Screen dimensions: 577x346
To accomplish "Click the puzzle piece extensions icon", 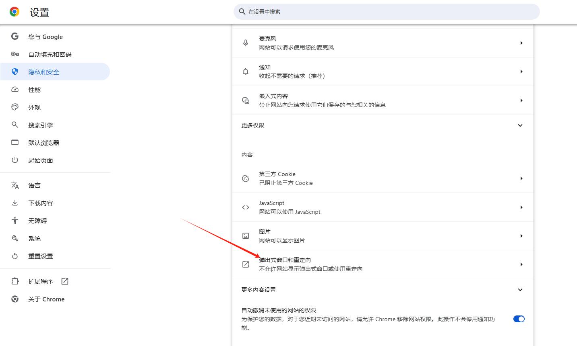I will click(x=15, y=281).
